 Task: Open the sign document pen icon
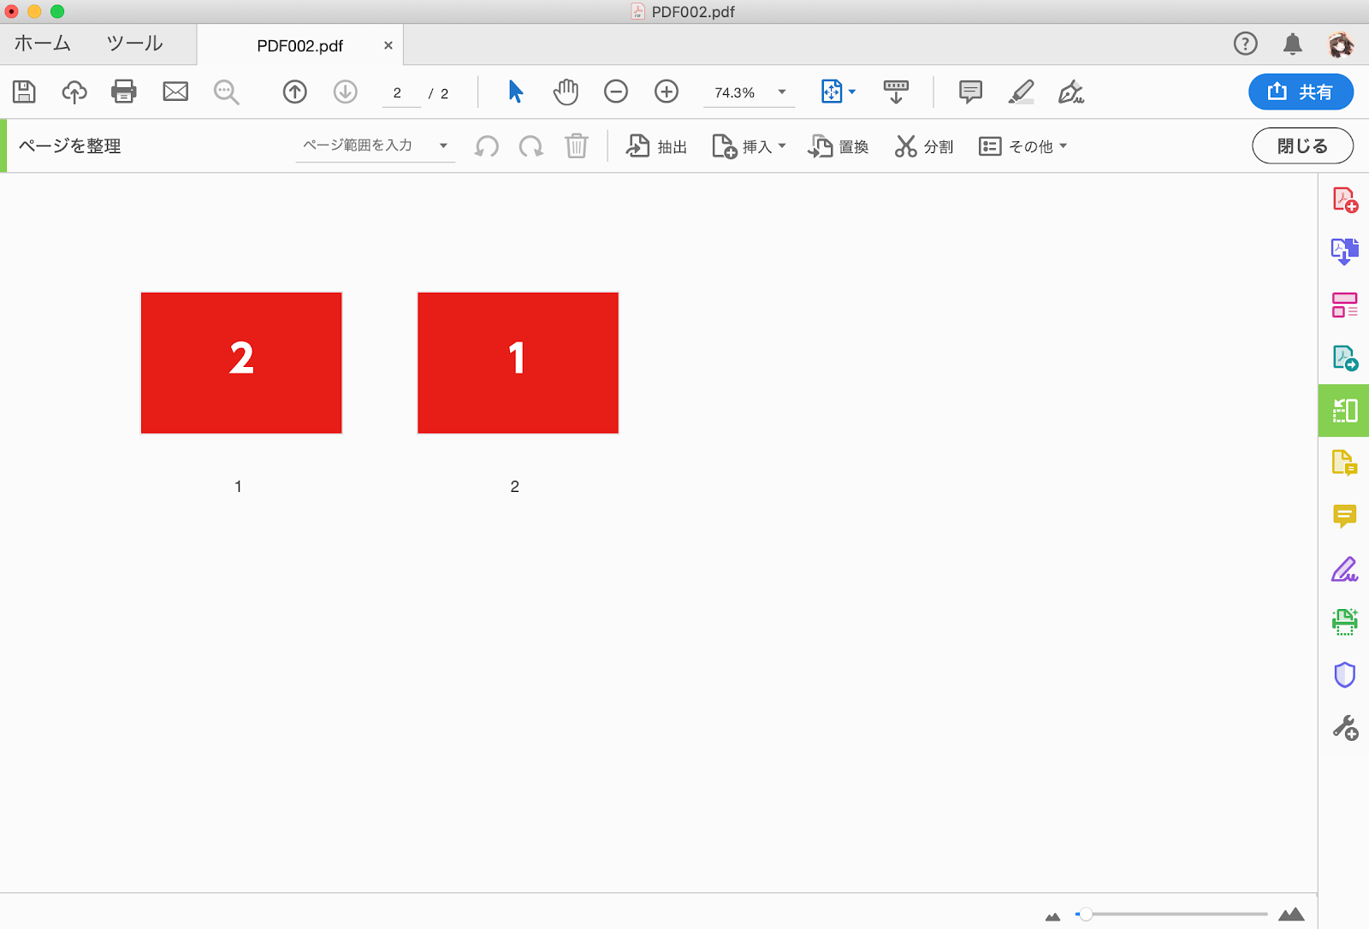point(1071,92)
